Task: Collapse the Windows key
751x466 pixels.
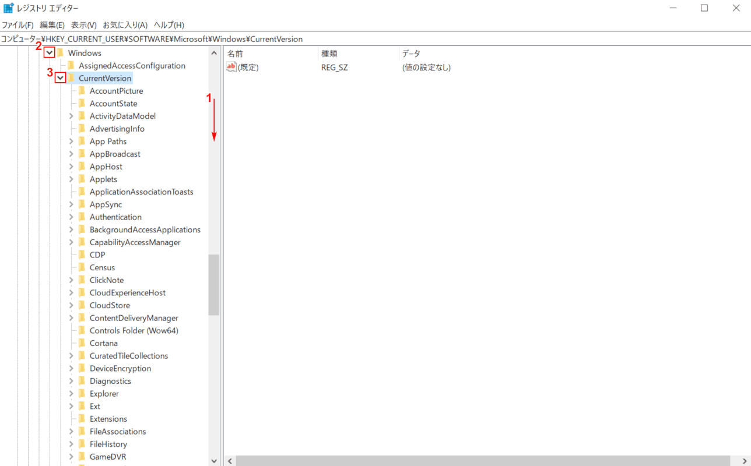Action: click(50, 53)
